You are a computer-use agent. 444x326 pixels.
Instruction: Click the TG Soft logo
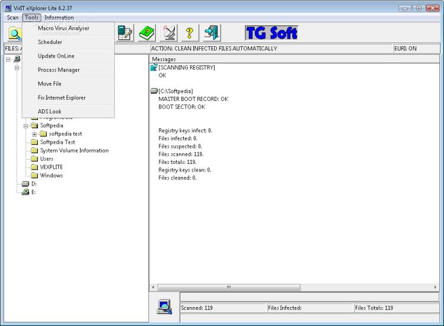click(x=271, y=33)
